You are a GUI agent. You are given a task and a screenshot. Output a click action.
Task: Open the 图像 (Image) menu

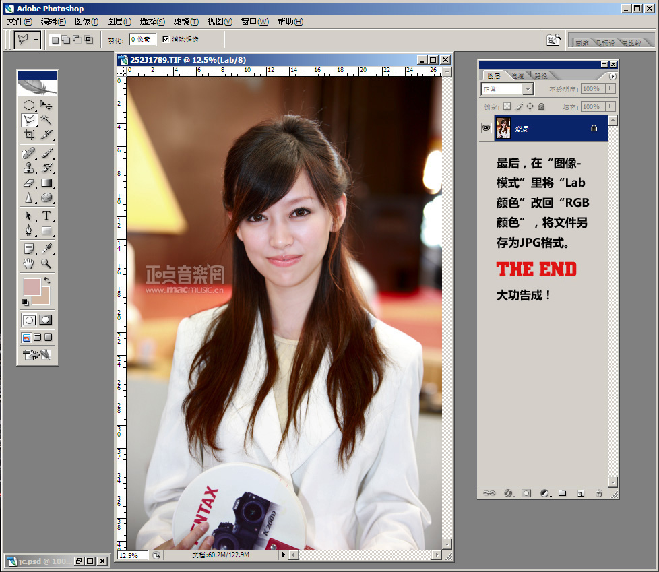(86, 22)
